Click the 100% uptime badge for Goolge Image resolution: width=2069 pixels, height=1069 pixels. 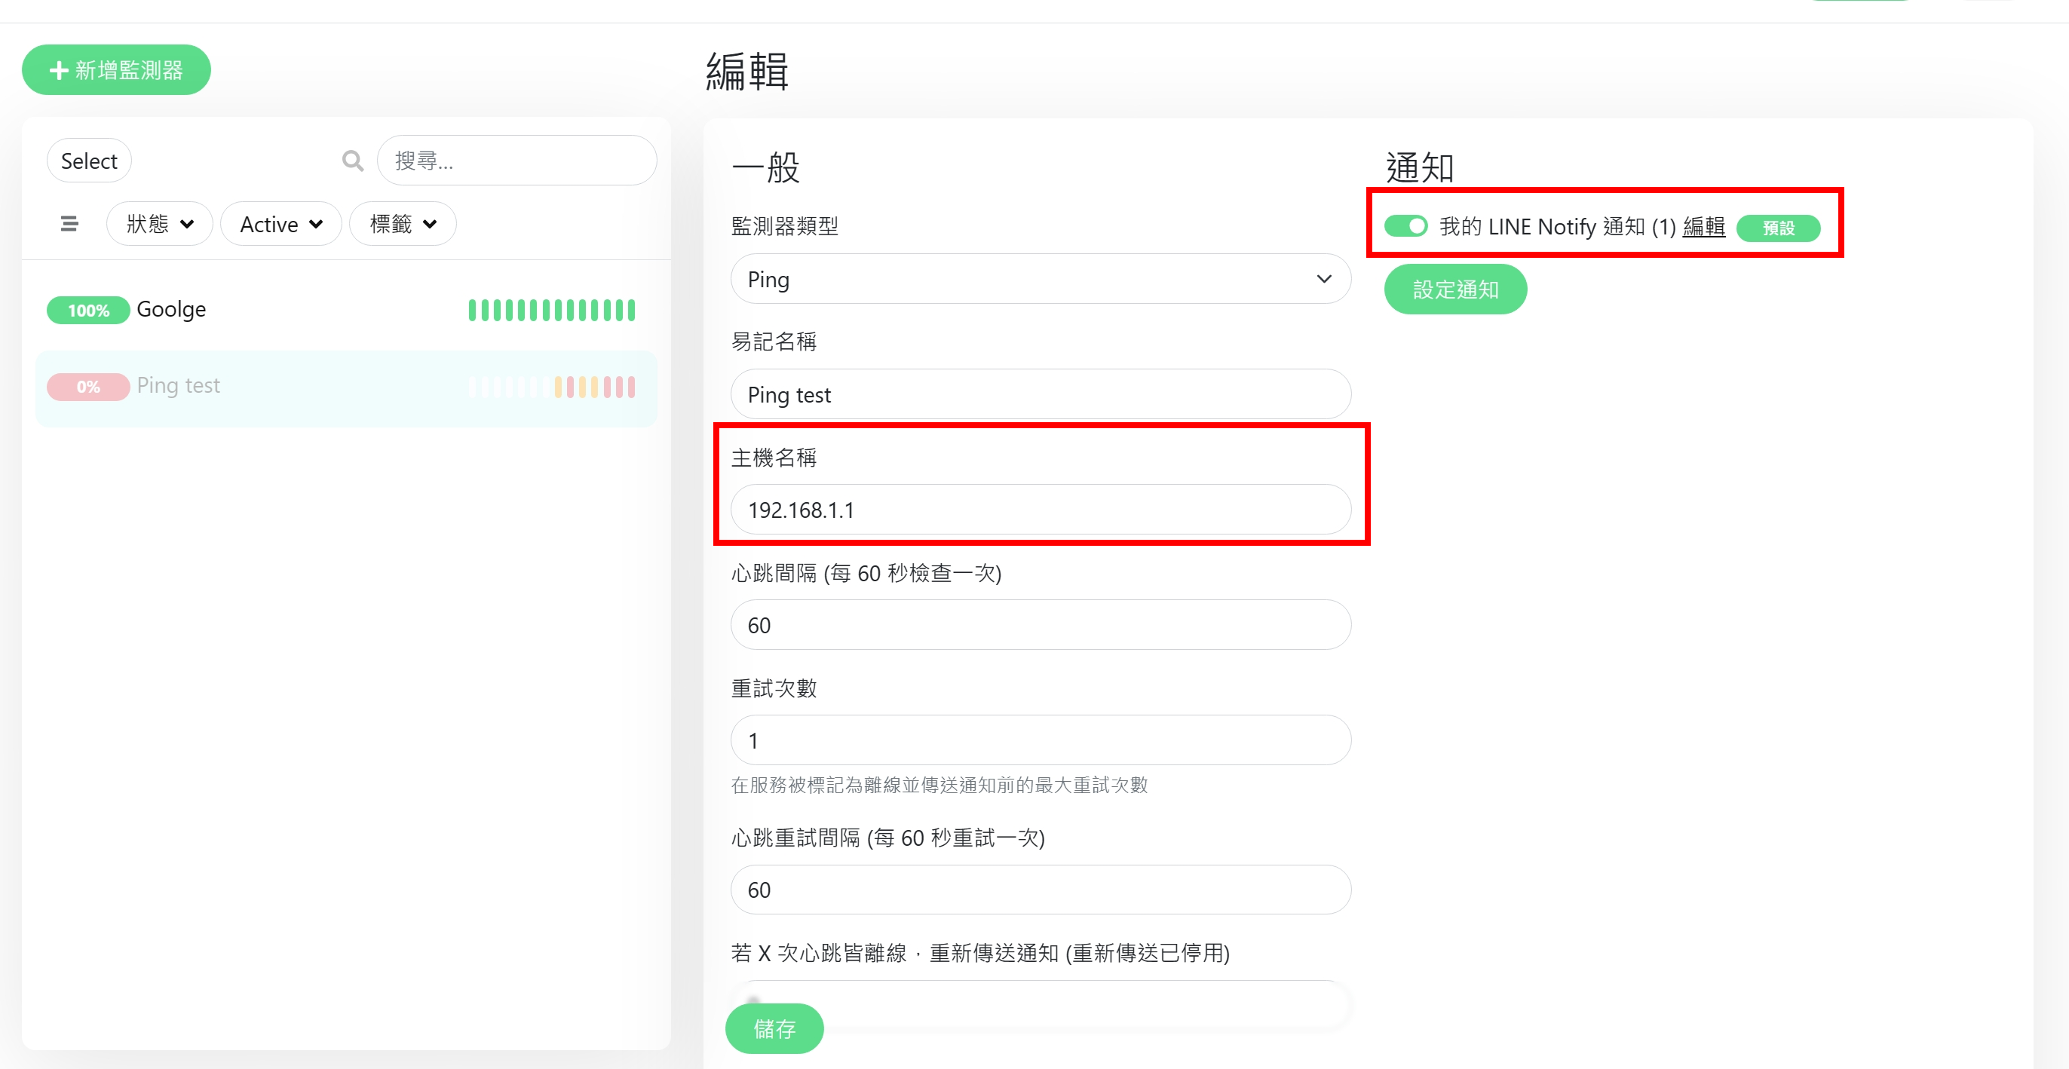(87, 311)
